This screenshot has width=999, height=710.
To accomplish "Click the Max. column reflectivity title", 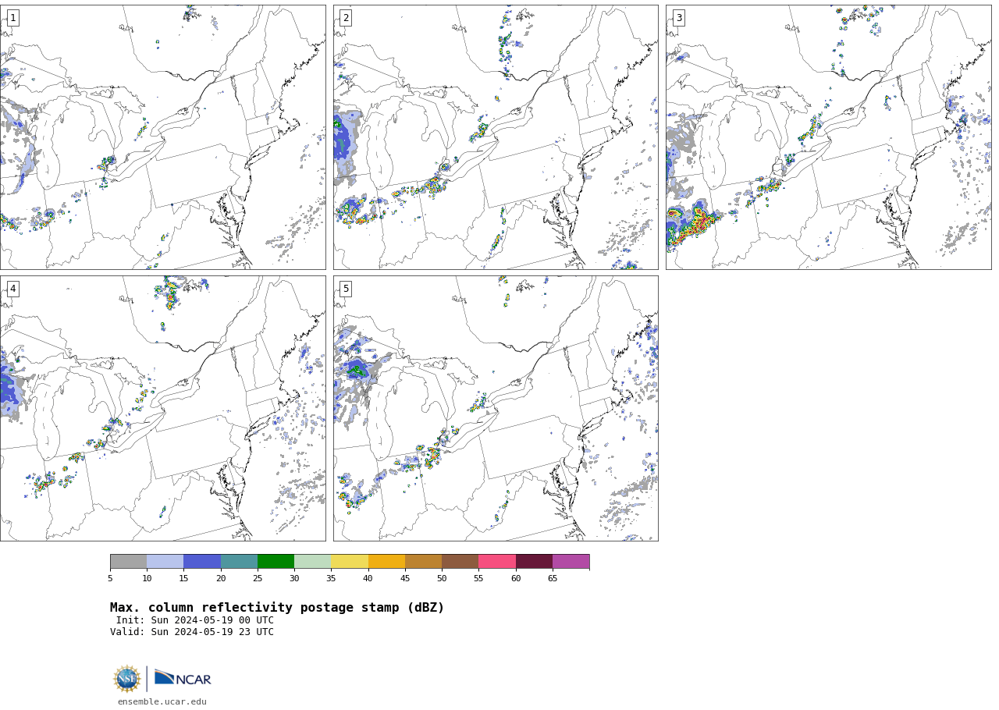I will click(277, 608).
